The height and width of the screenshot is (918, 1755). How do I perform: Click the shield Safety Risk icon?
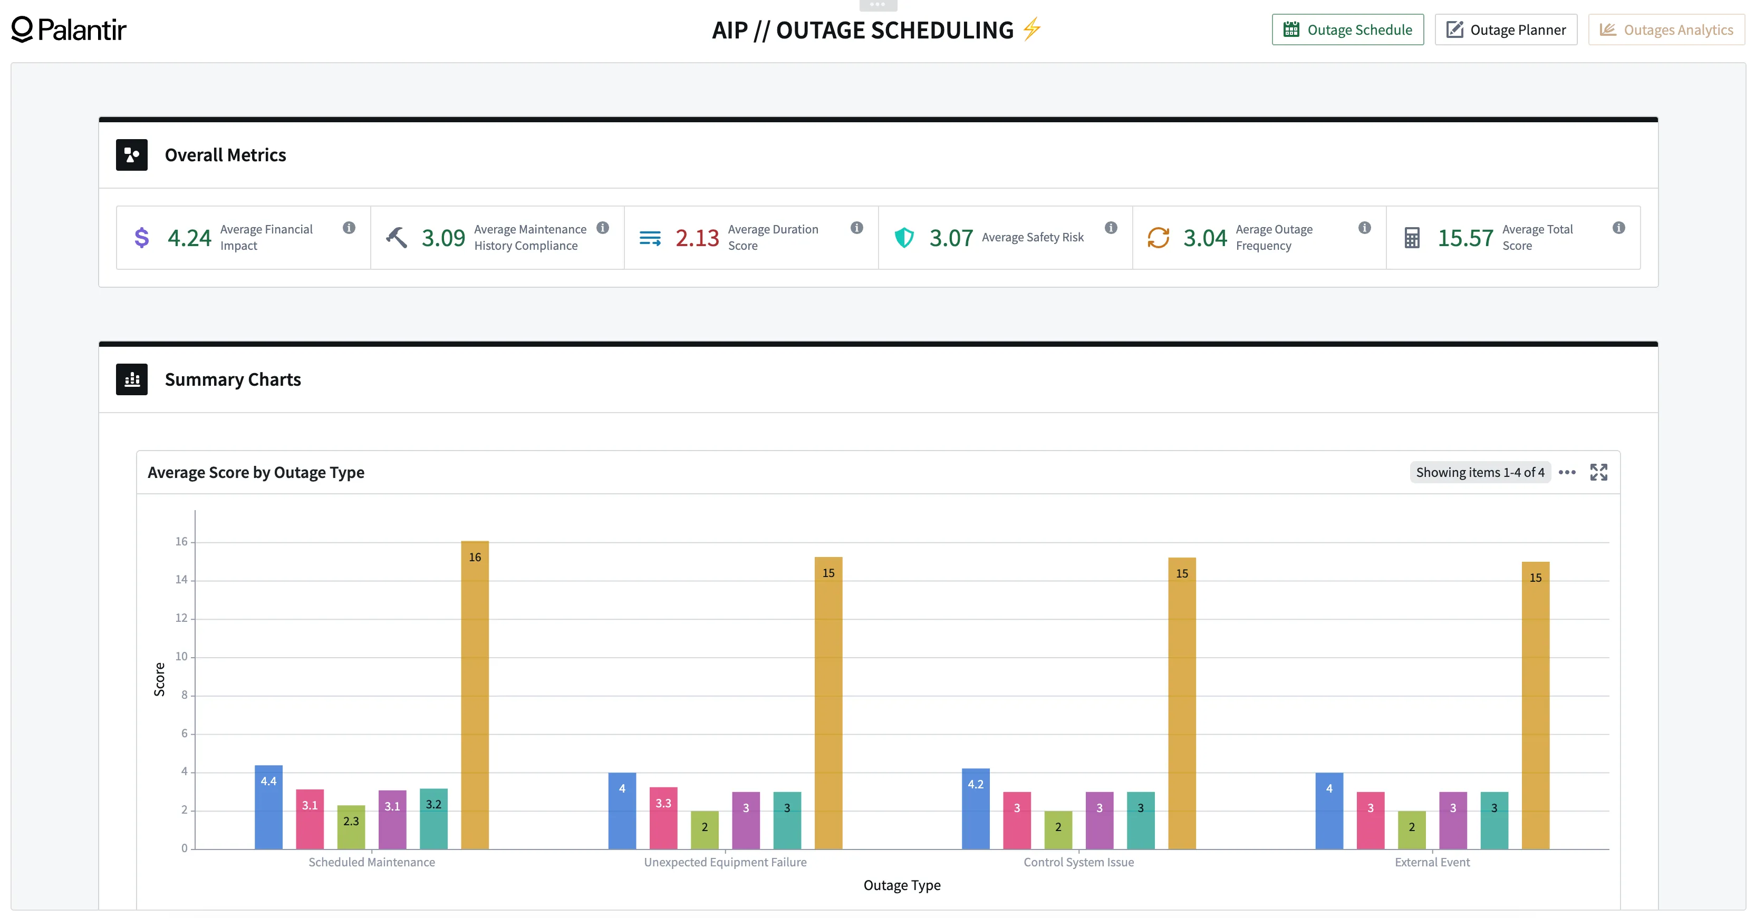pyautogui.click(x=903, y=237)
